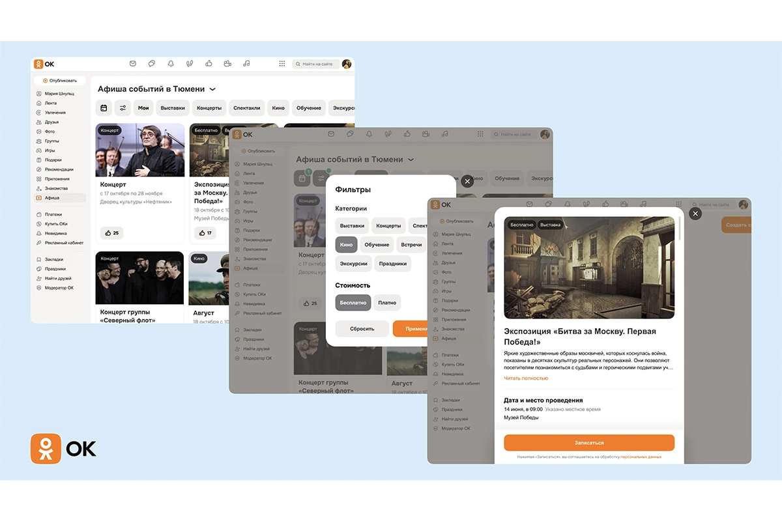Switch to the Концерты tab in top-left window
782x521 pixels.
tap(209, 108)
